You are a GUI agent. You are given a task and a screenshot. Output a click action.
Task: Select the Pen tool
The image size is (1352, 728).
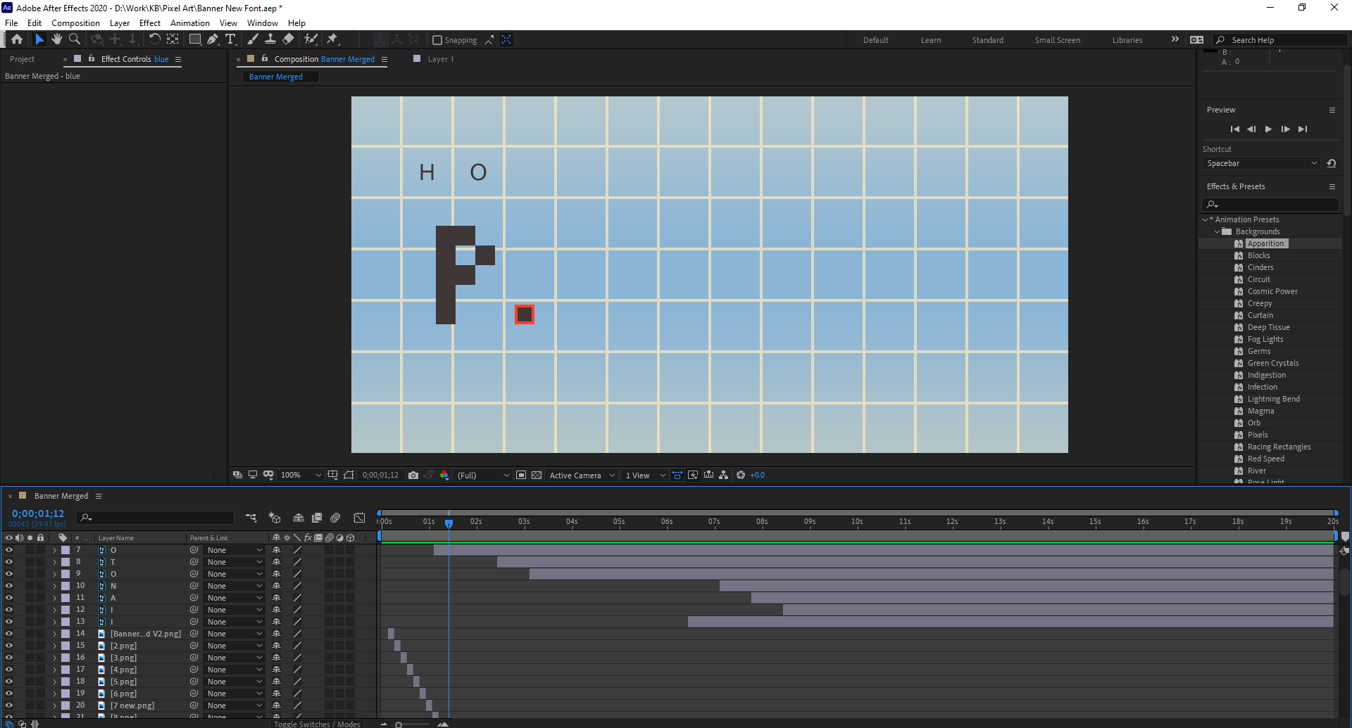click(213, 39)
